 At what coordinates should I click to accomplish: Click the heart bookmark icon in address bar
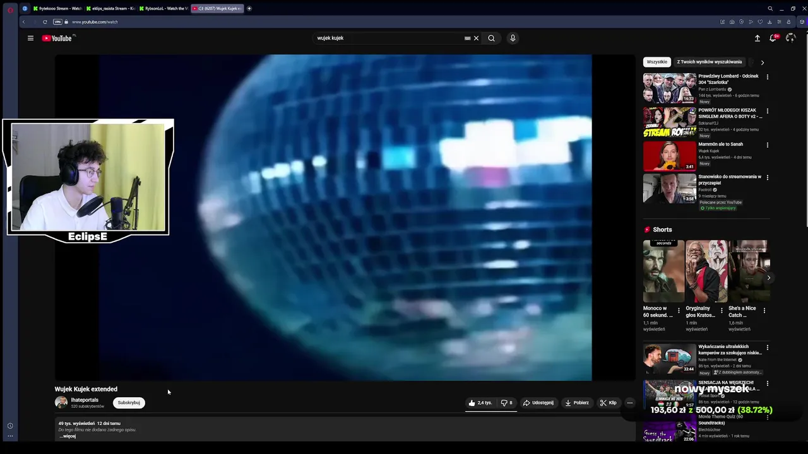760,21
